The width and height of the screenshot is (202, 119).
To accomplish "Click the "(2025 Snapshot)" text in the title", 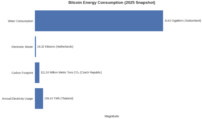I will click(139, 3).
